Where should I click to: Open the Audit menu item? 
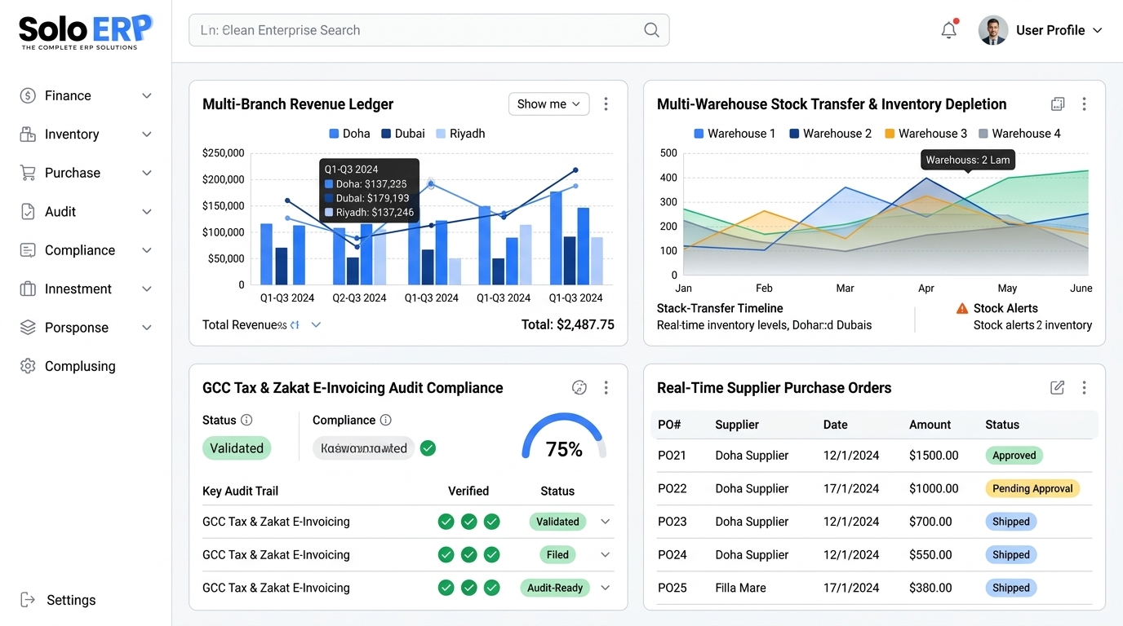click(x=86, y=211)
